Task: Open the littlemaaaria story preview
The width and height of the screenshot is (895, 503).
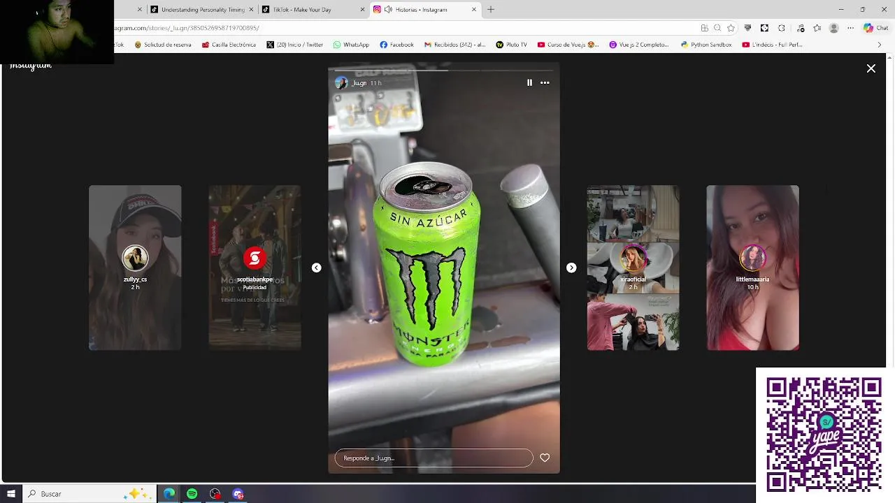Action: point(752,268)
